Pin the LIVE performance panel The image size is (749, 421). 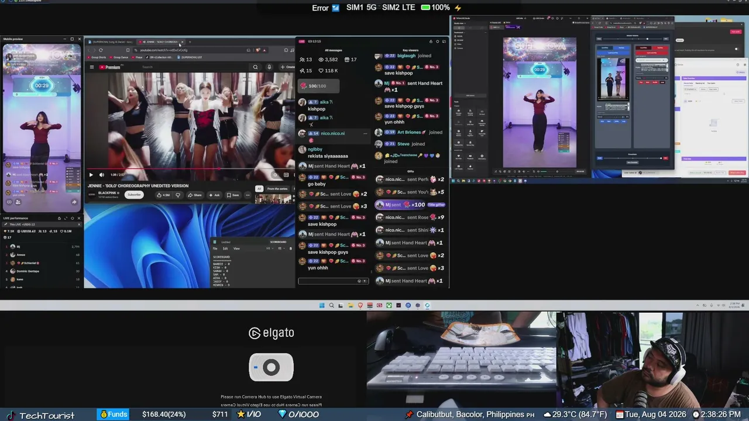59,218
